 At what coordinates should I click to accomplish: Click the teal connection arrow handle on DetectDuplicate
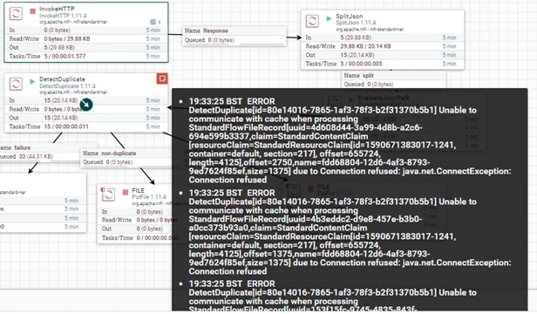pos(86,105)
